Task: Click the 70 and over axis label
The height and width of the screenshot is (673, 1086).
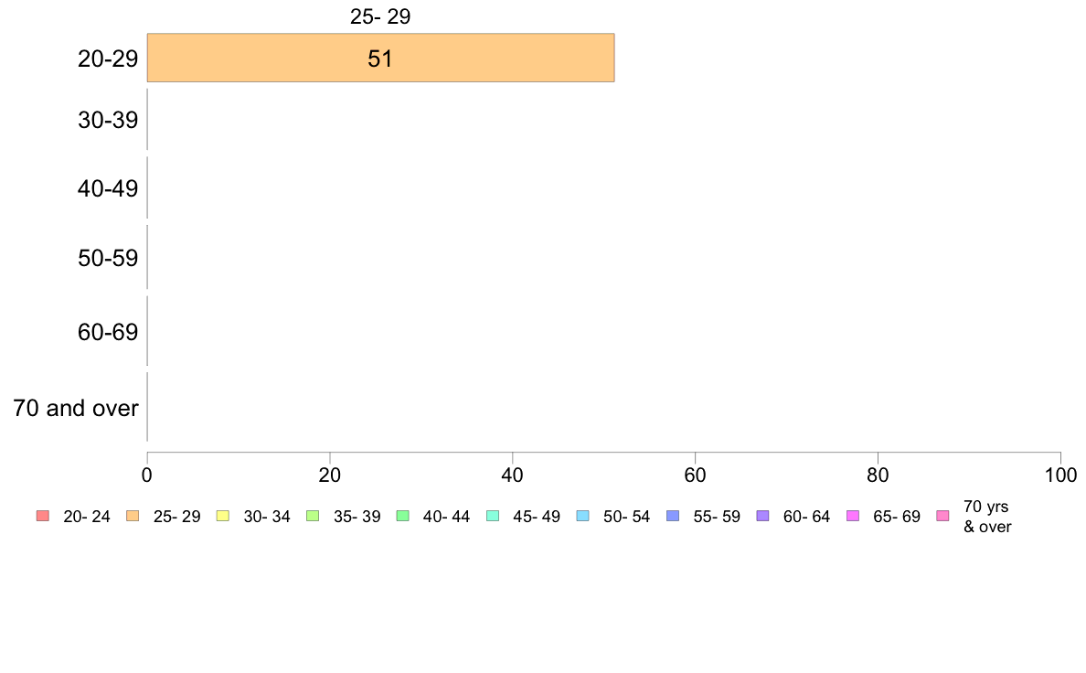Action: 76,408
